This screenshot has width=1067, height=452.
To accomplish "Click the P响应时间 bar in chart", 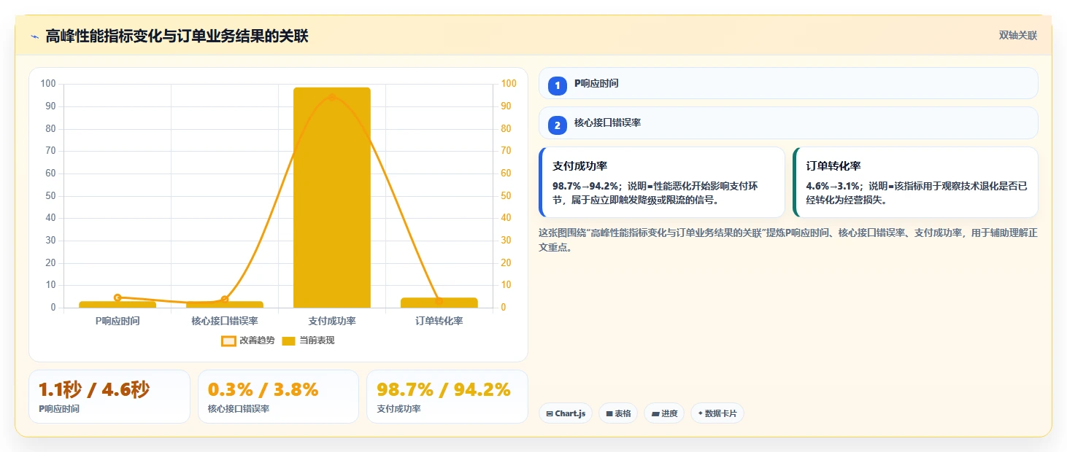I will click(118, 304).
